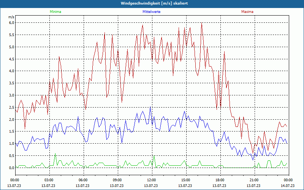This screenshot has width=304, height=190.
Task: Click the 21:00 time axis label
Action: pyautogui.click(x=255, y=180)
